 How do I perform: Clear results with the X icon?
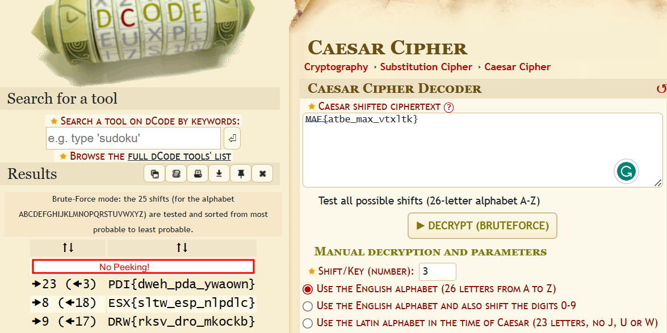[x=262, y=174]
